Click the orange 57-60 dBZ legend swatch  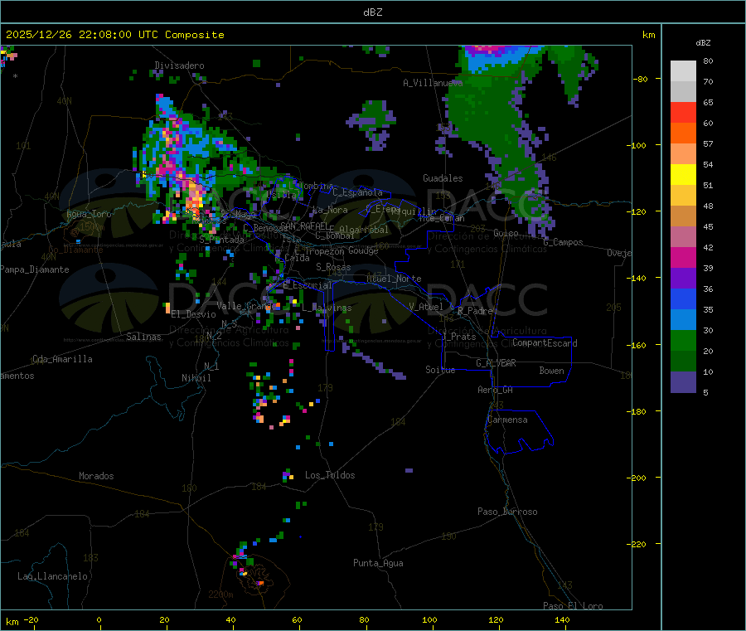683,133
